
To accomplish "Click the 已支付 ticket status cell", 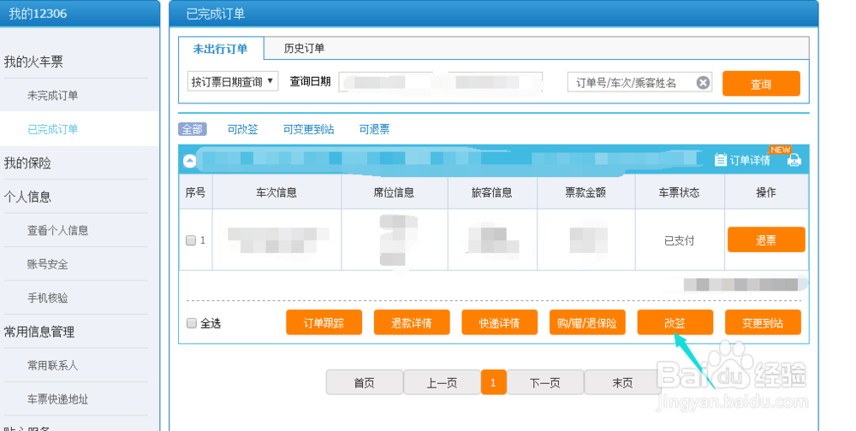I will coord(679,240).
